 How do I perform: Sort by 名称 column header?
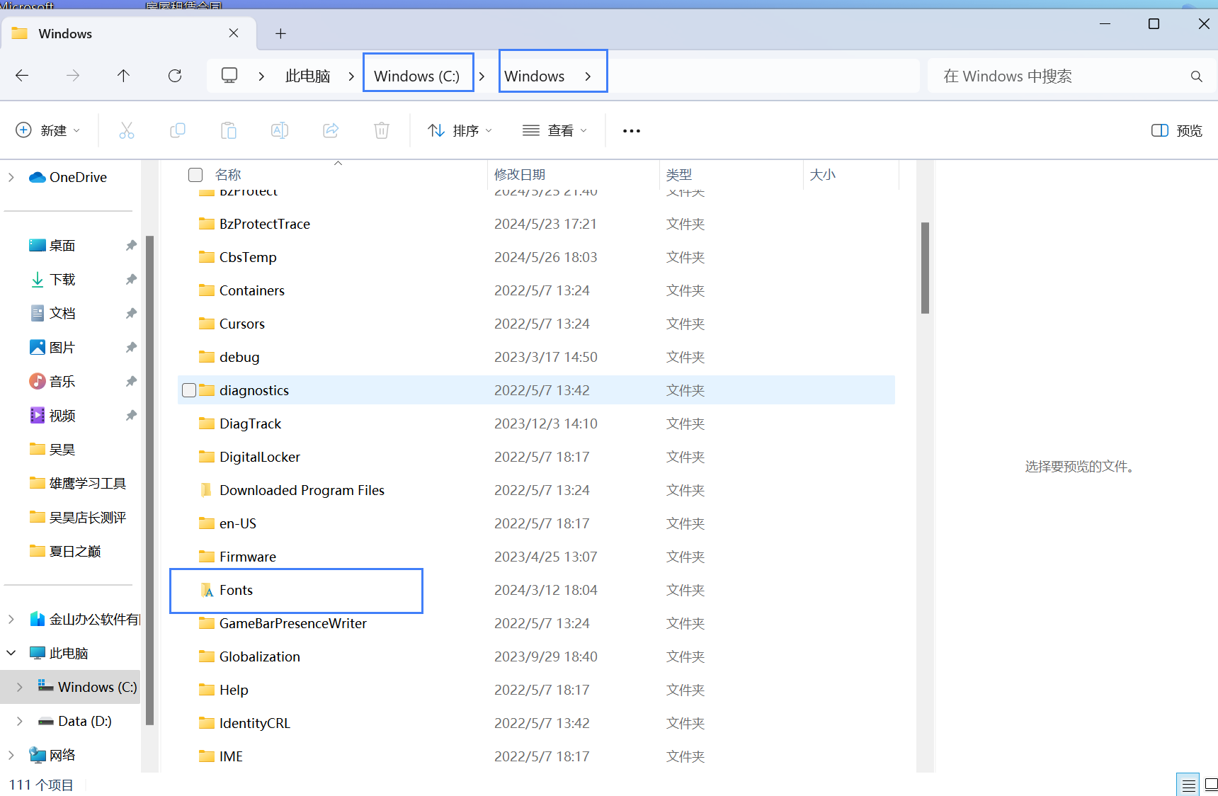point(228,175)
